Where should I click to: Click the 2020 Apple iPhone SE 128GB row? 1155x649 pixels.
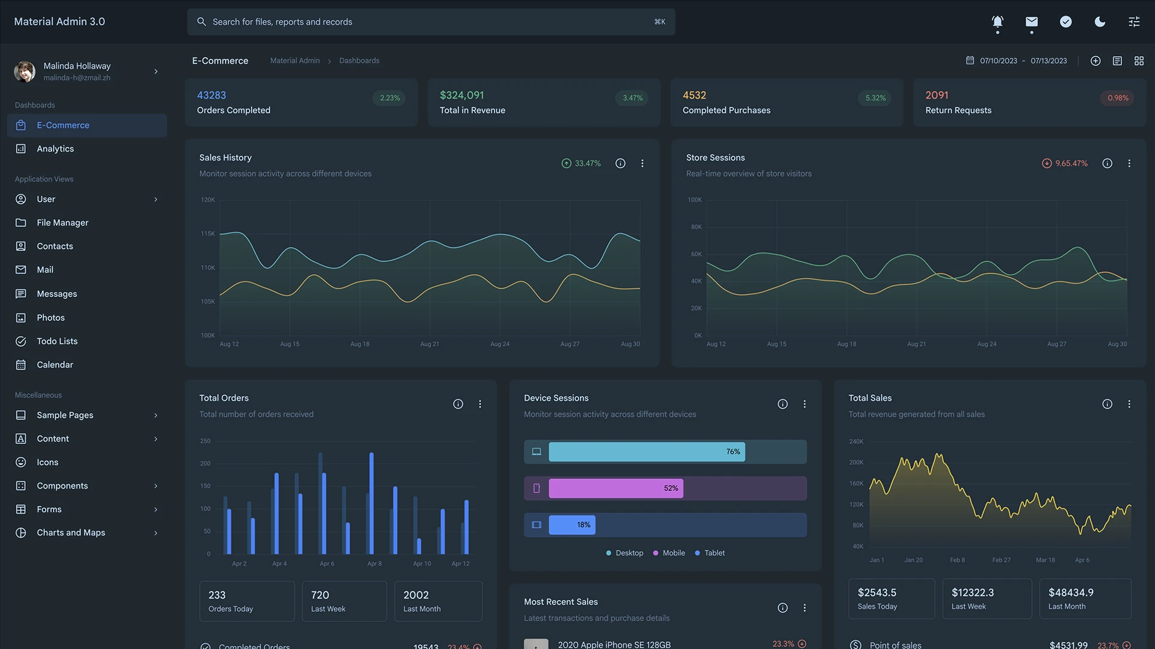[x=665, y=644]
